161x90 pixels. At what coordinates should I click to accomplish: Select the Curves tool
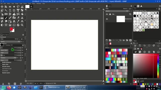(x=14, y=25)
